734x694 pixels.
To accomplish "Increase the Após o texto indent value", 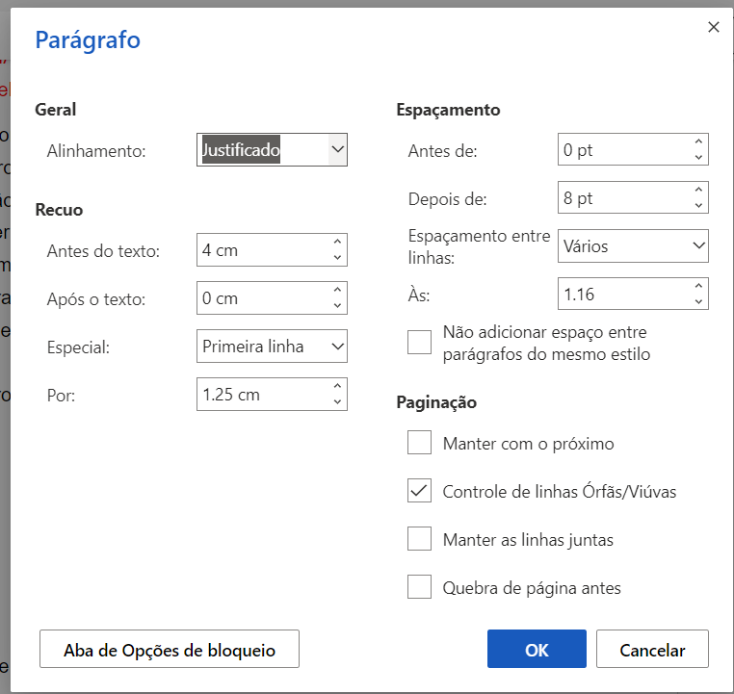I will pyautogui.click(x=337, y=291).
